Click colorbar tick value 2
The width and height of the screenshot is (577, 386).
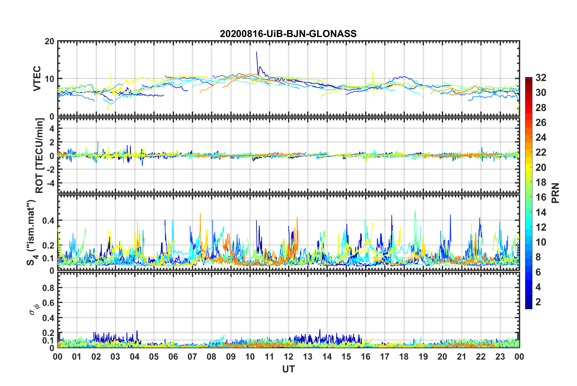[x=538, y=302]
